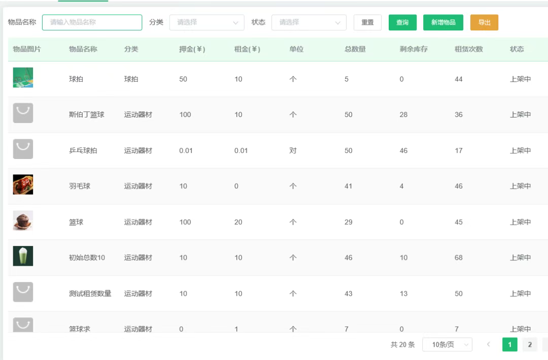Go to previous page arrow in pagination

[488, 345]
